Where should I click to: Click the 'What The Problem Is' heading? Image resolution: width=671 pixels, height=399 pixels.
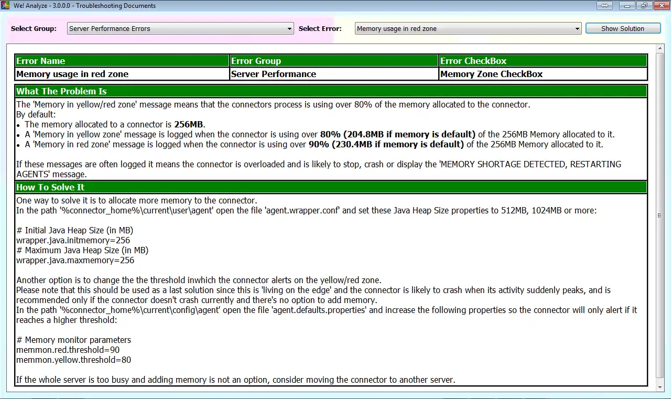point(331,91)
